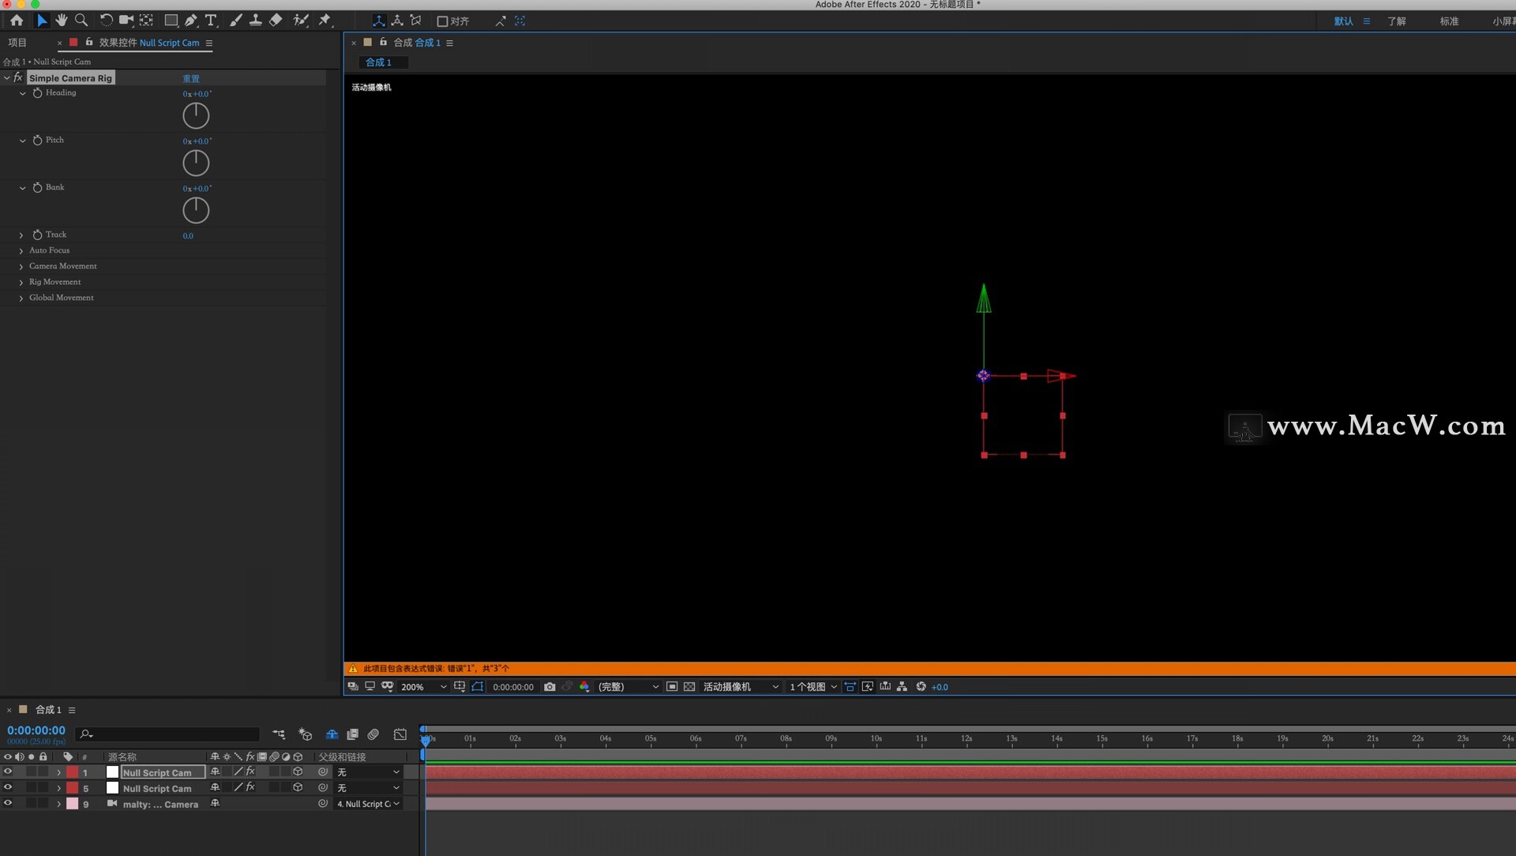Hide layer 1 Null Script Cam
Viewport: 1516px width, 856px height.
(x=8, y=772)
